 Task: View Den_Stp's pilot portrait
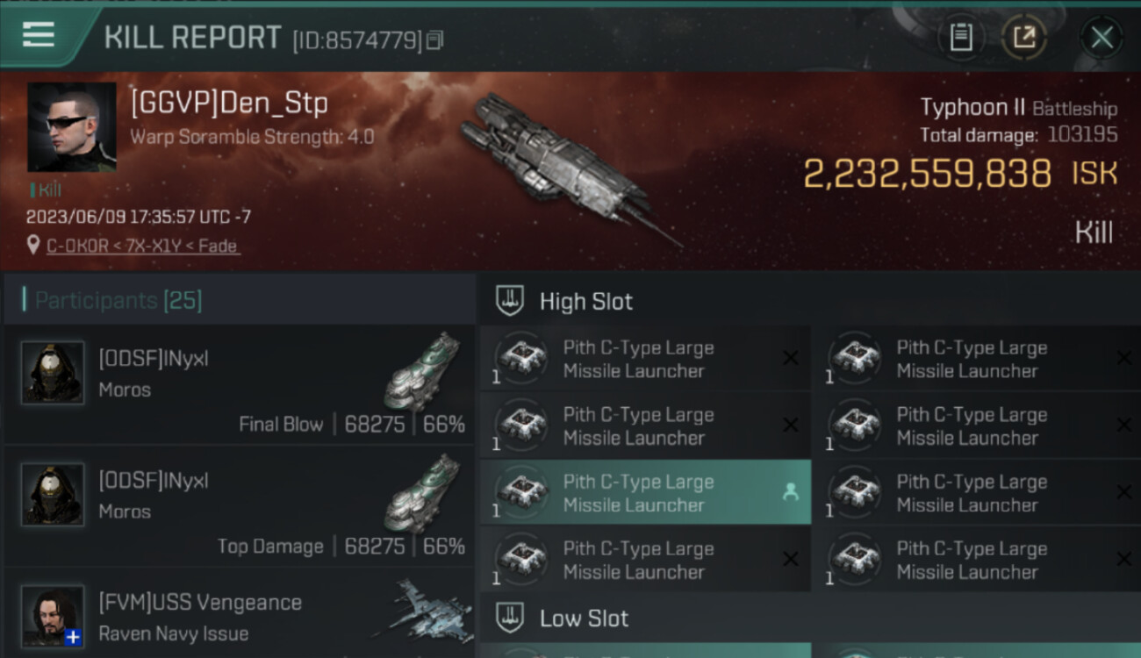tap(71, 126)
